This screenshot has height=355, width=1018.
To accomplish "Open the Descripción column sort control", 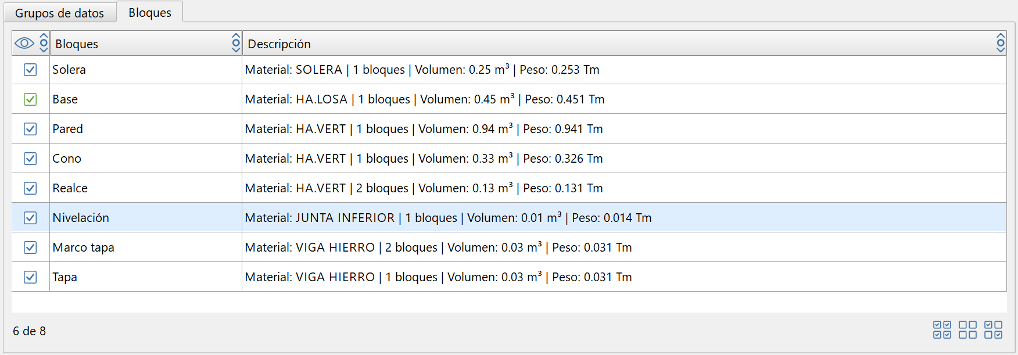I will [1000, 43].
